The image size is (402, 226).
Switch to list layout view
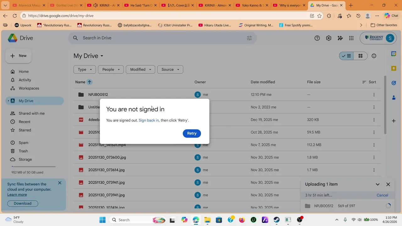346,56
